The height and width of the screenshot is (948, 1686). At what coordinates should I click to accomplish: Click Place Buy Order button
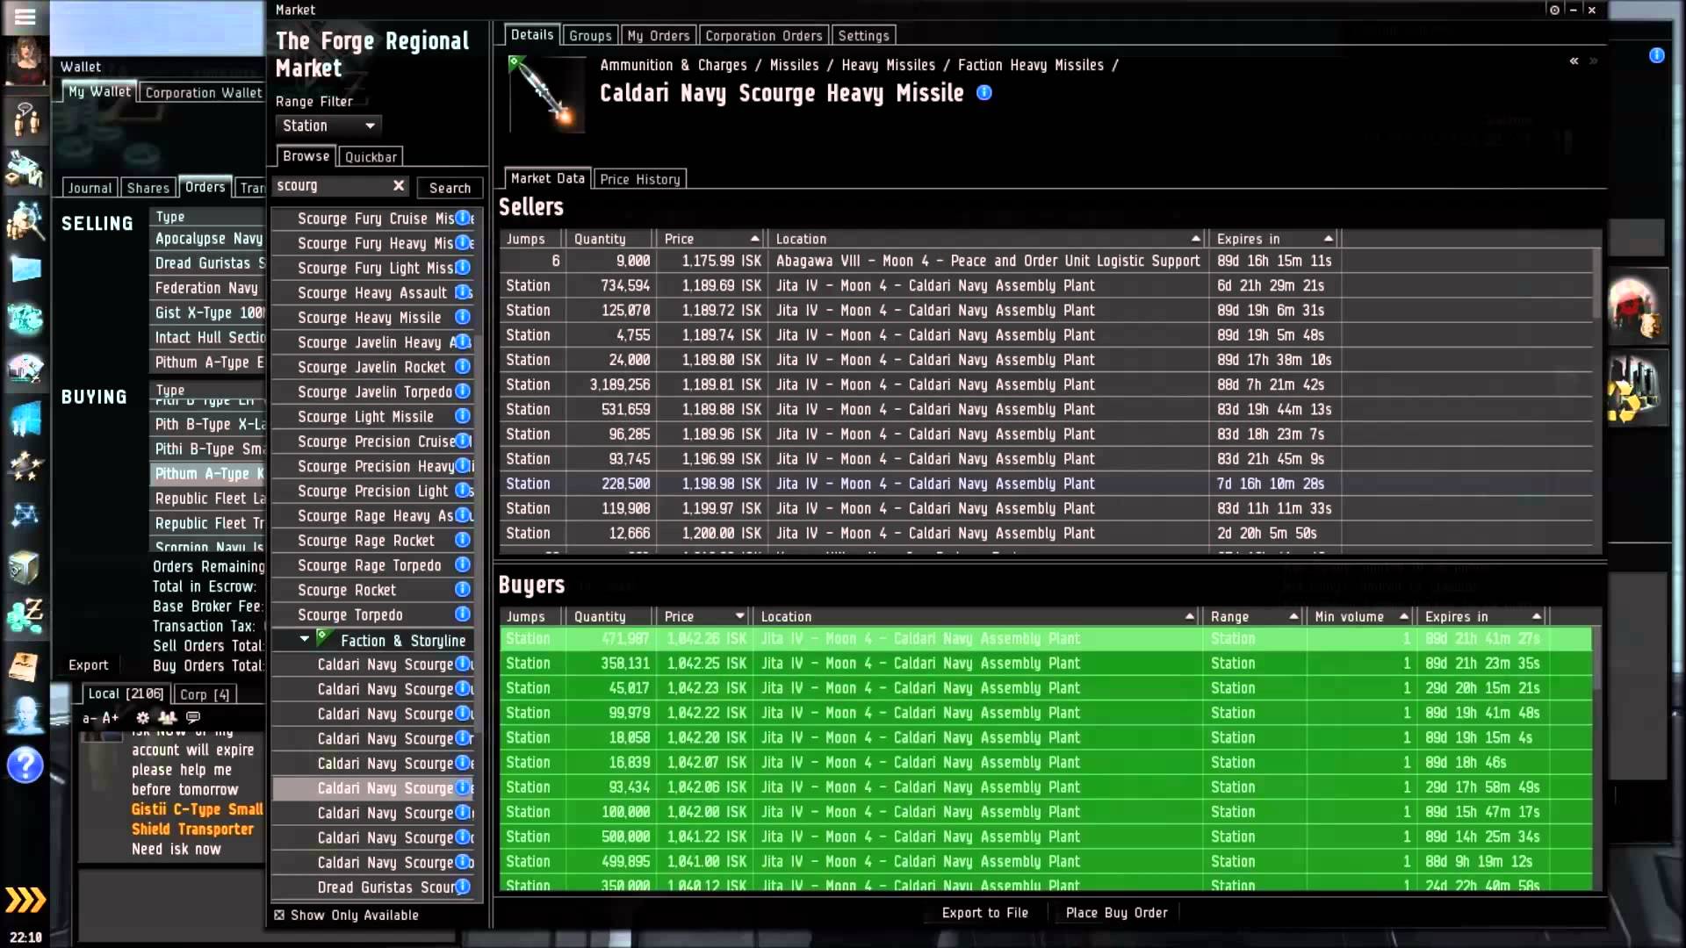(x=1118, y=912)
